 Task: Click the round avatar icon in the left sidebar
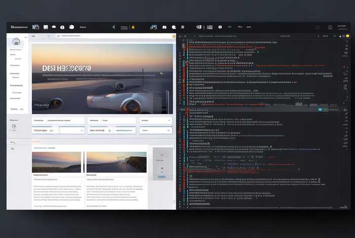click(x=16, y=43)
